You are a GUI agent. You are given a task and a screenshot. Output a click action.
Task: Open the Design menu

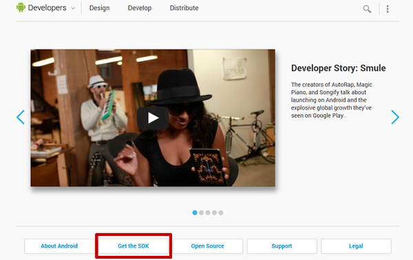click(99, 8)
